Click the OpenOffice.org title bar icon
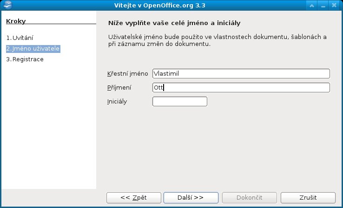Image resolution: width=343 pixels, height=208 pixels. [8, 5]
